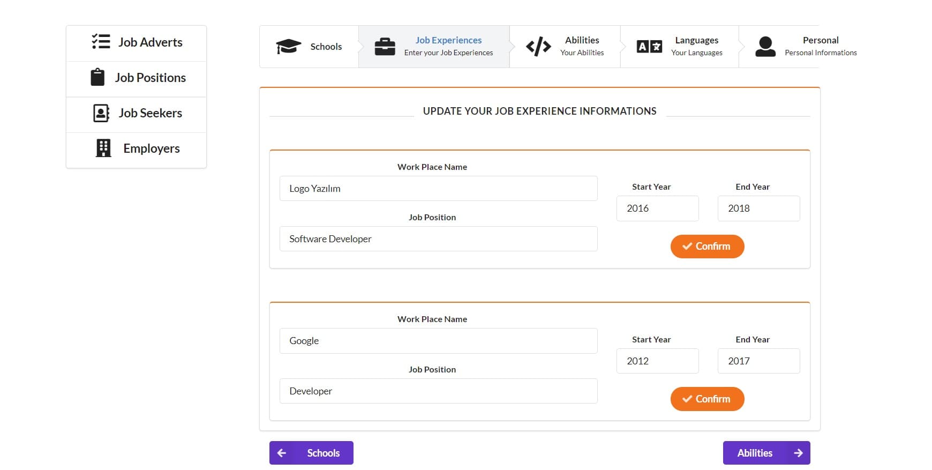Click the Job Positions clipboard icon
The width and height of the screenshot is (932, 470).
pos(97,77)
